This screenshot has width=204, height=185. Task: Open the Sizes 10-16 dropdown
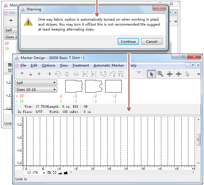pyautogui.click(x=36, y=90)
